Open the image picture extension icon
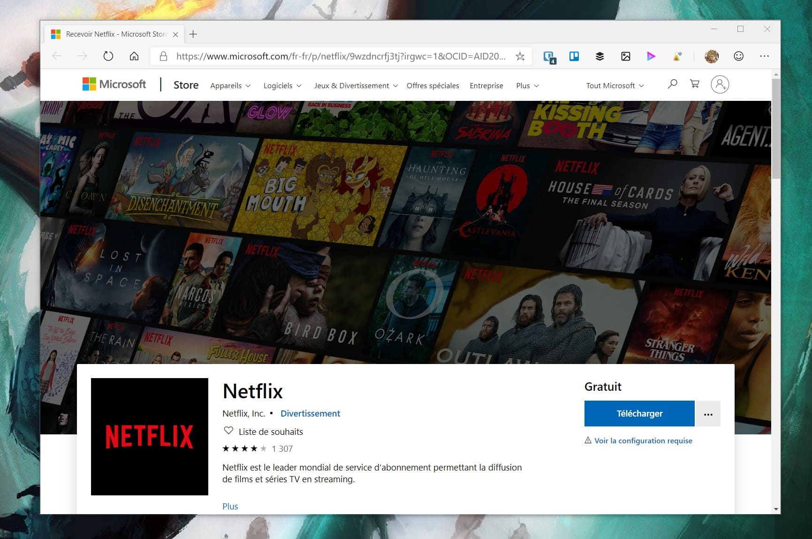This screenshot has height=539, width=812. 626,56
